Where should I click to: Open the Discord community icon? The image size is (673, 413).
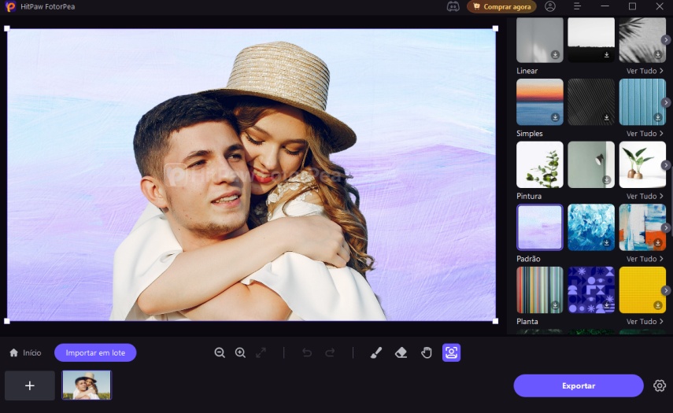[453, 6]
